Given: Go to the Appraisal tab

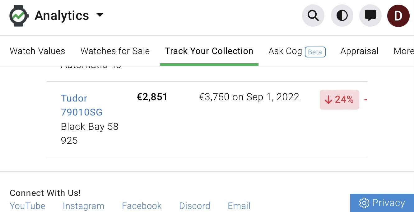Looking at the screenshot, I should [x=359, y=51].
